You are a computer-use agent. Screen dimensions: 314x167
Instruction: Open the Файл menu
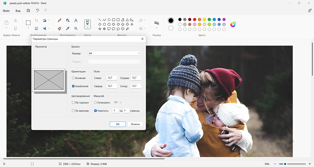point(6,11)
